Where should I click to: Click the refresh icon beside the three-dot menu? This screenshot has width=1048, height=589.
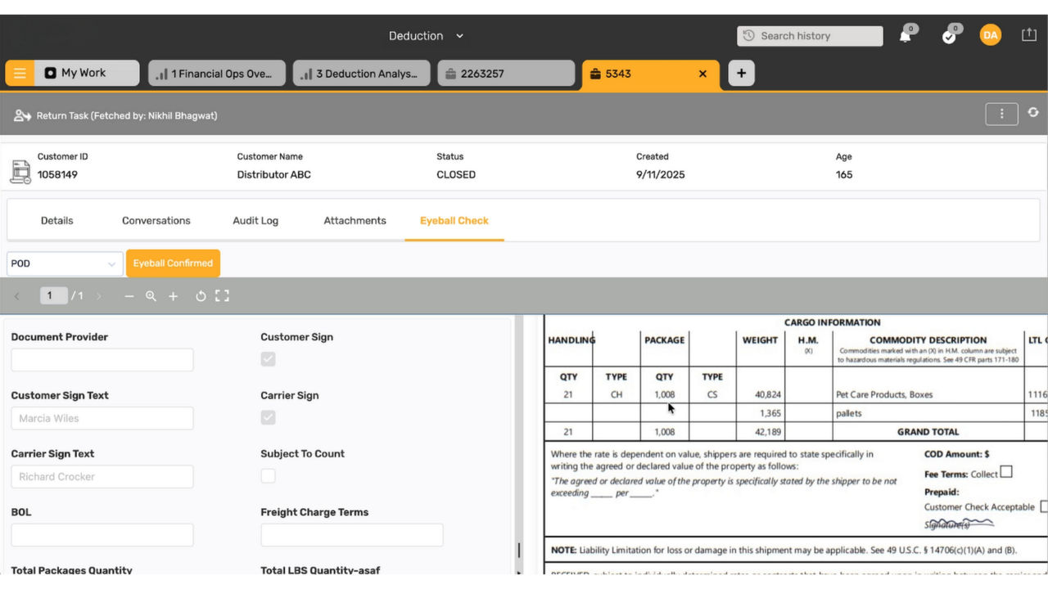[1033, 113]
